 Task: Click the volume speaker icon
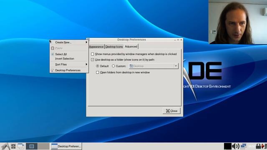(x=236, y=146)
